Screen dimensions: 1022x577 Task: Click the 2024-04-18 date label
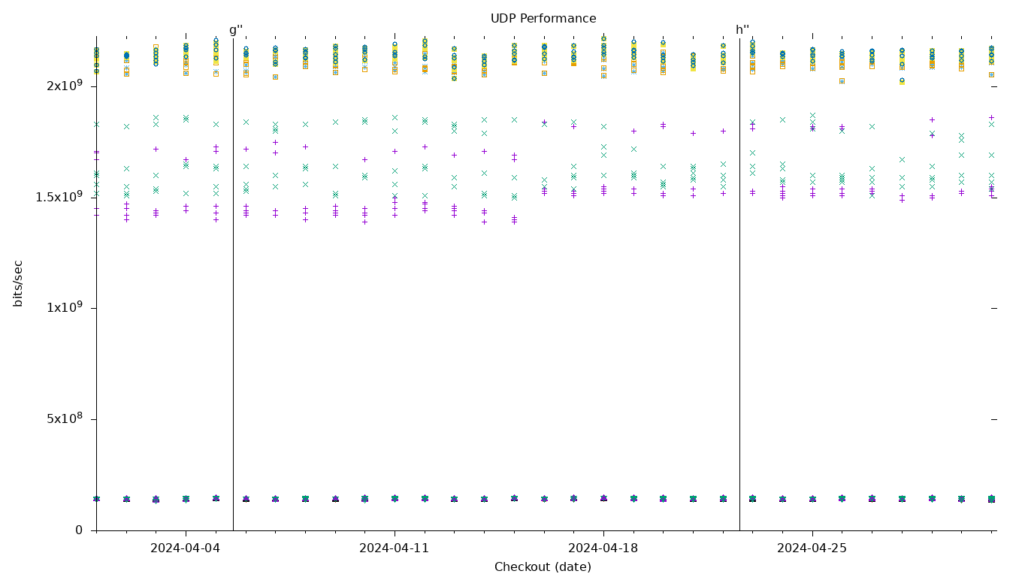(603, 548)
